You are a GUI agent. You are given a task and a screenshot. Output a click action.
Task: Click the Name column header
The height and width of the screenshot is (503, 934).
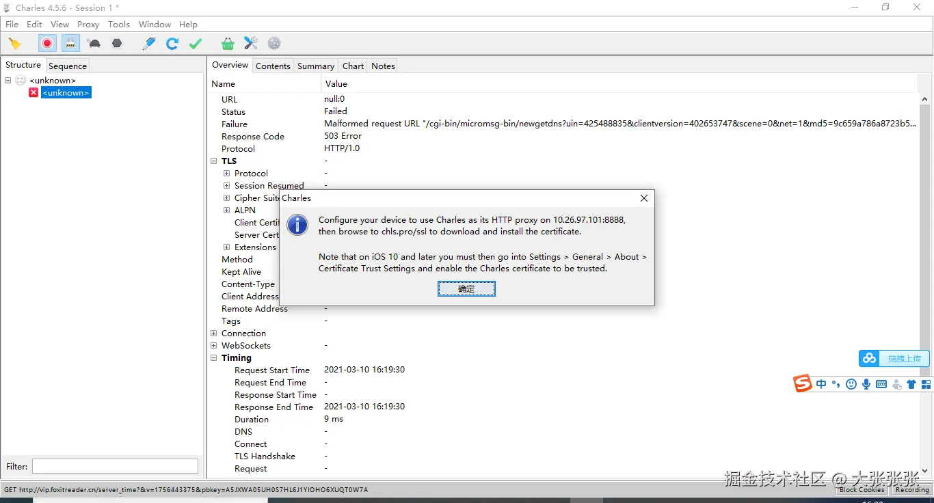click(x=264, y=84)
